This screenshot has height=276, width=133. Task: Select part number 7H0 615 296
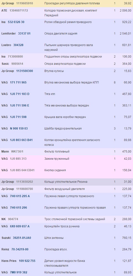point(19,208)
